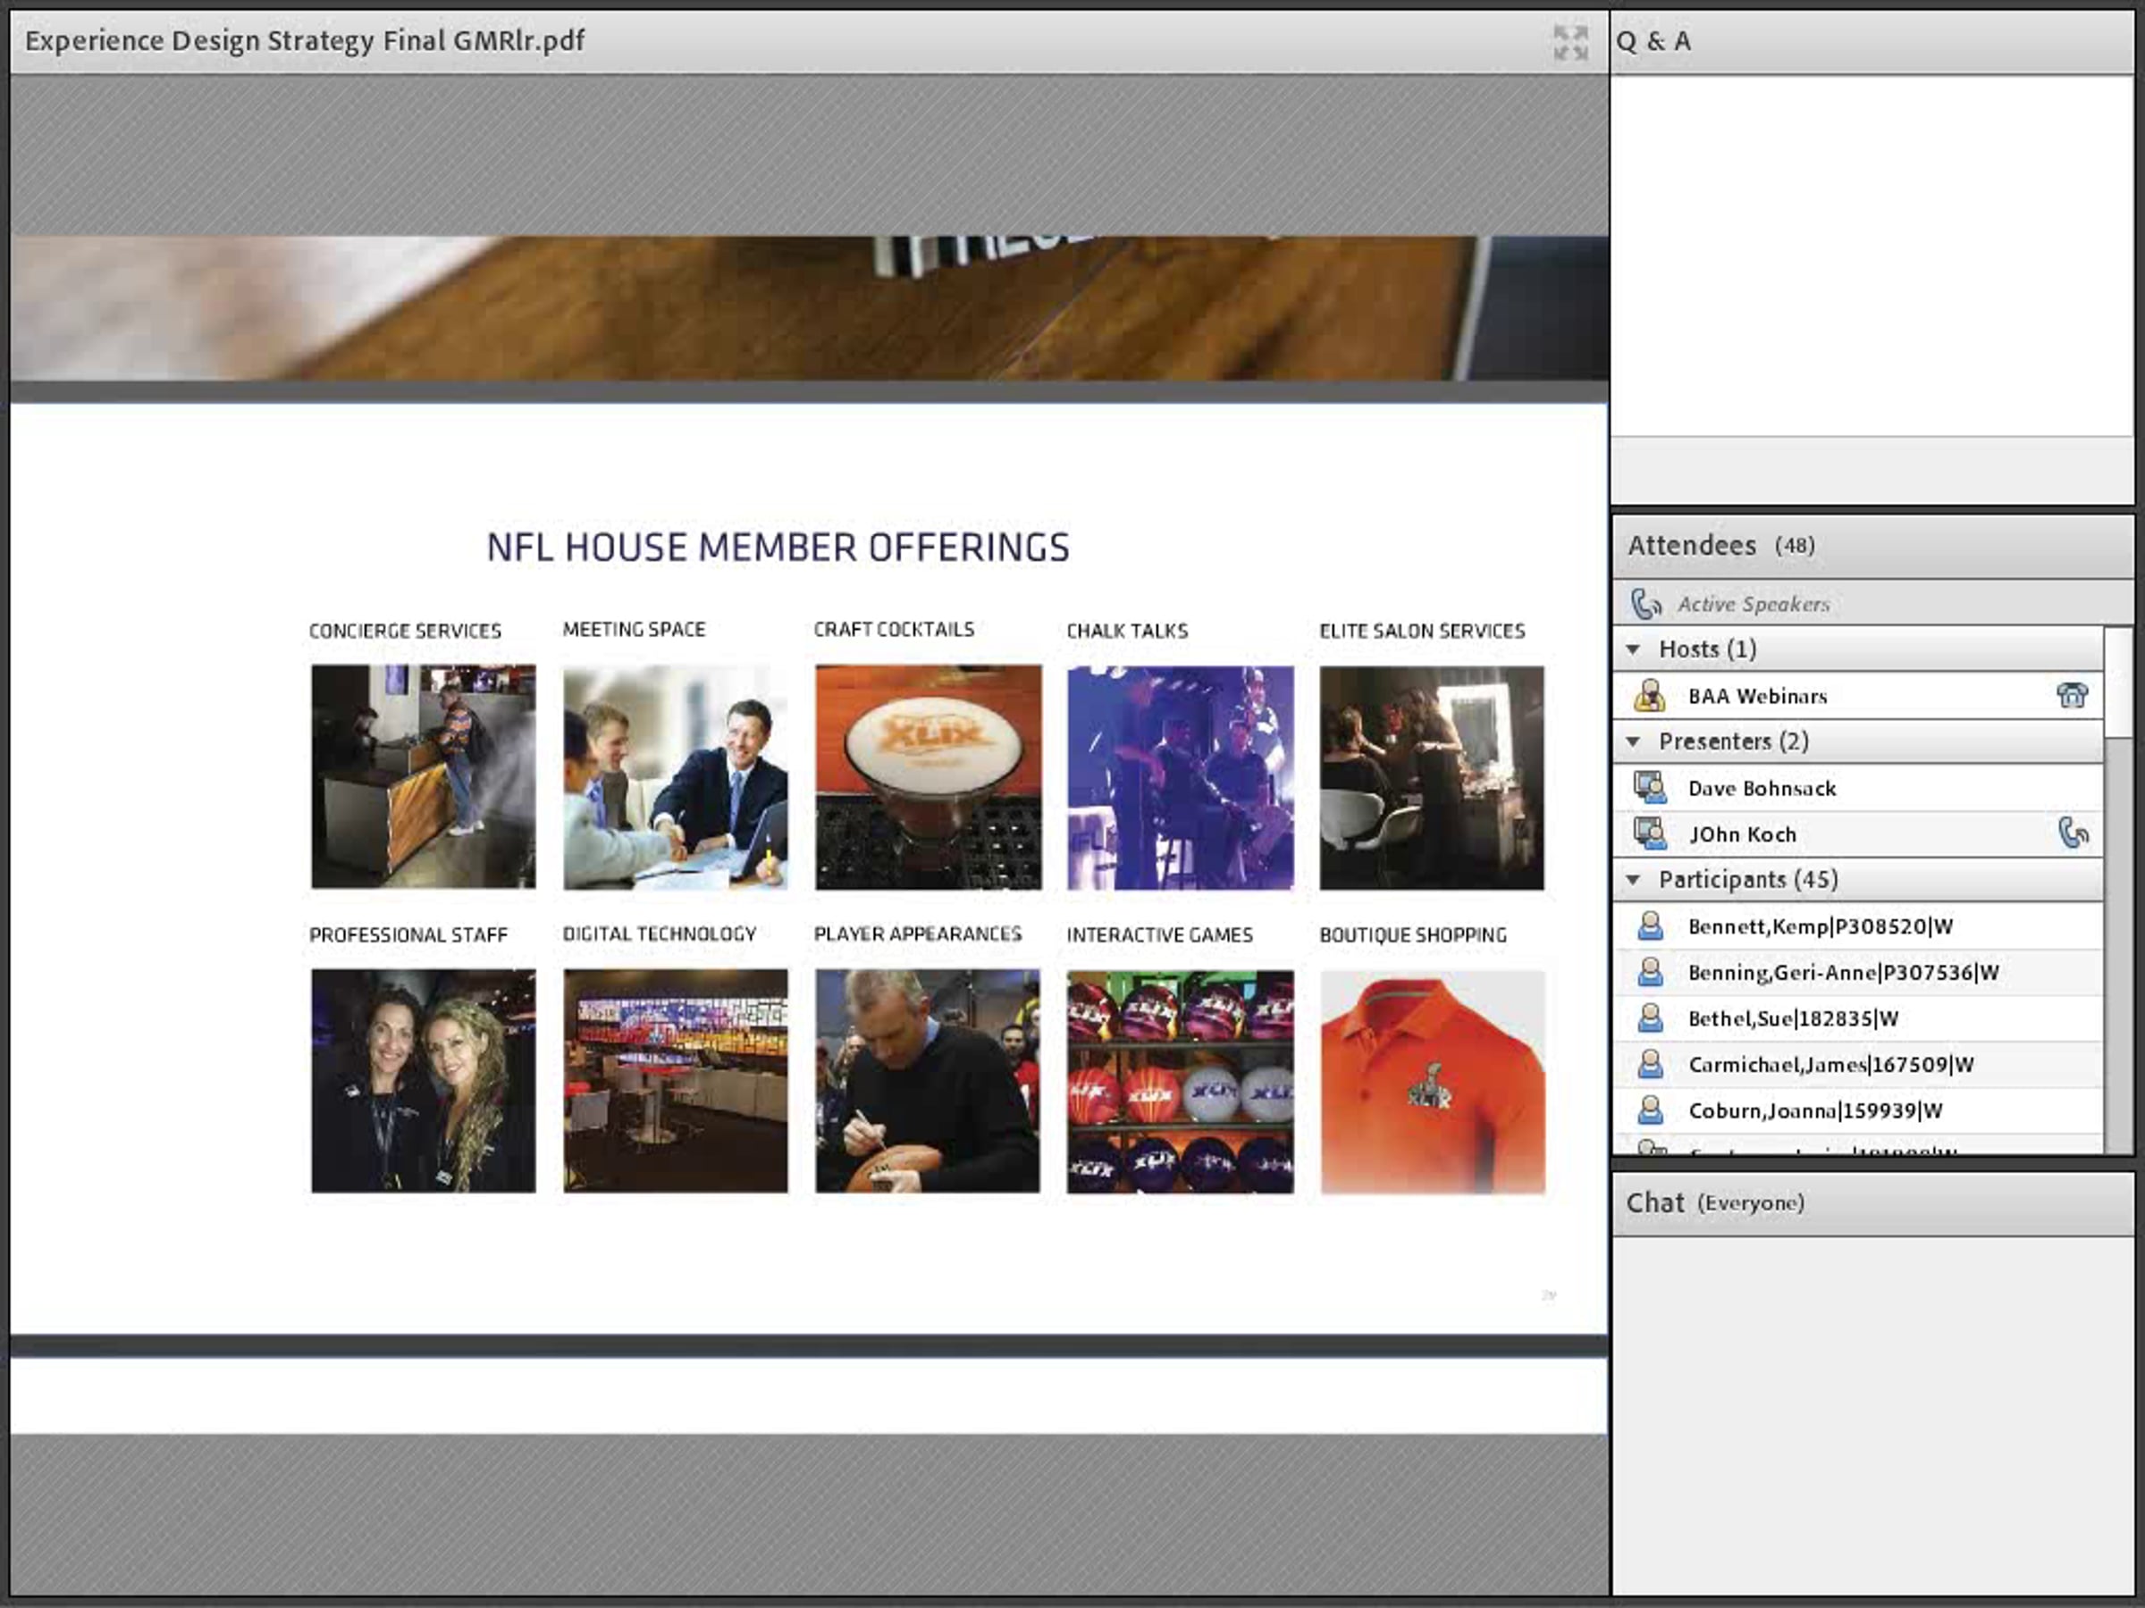Click the participant icon for Bennett,Kemp
Viewport: 2145px width, 1608px height.
pyautogui.click(x=1650, y=925)
